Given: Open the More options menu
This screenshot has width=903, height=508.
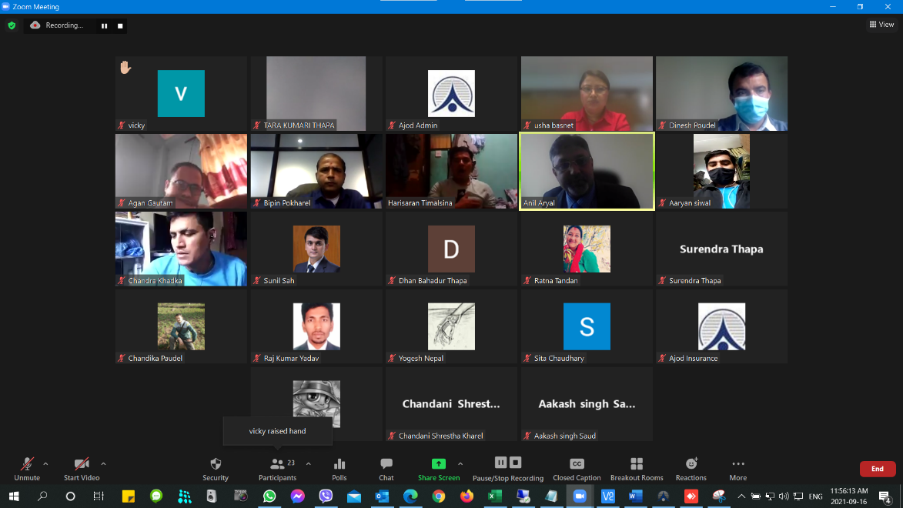Looking at the screenshot, I should pos(737,464).
